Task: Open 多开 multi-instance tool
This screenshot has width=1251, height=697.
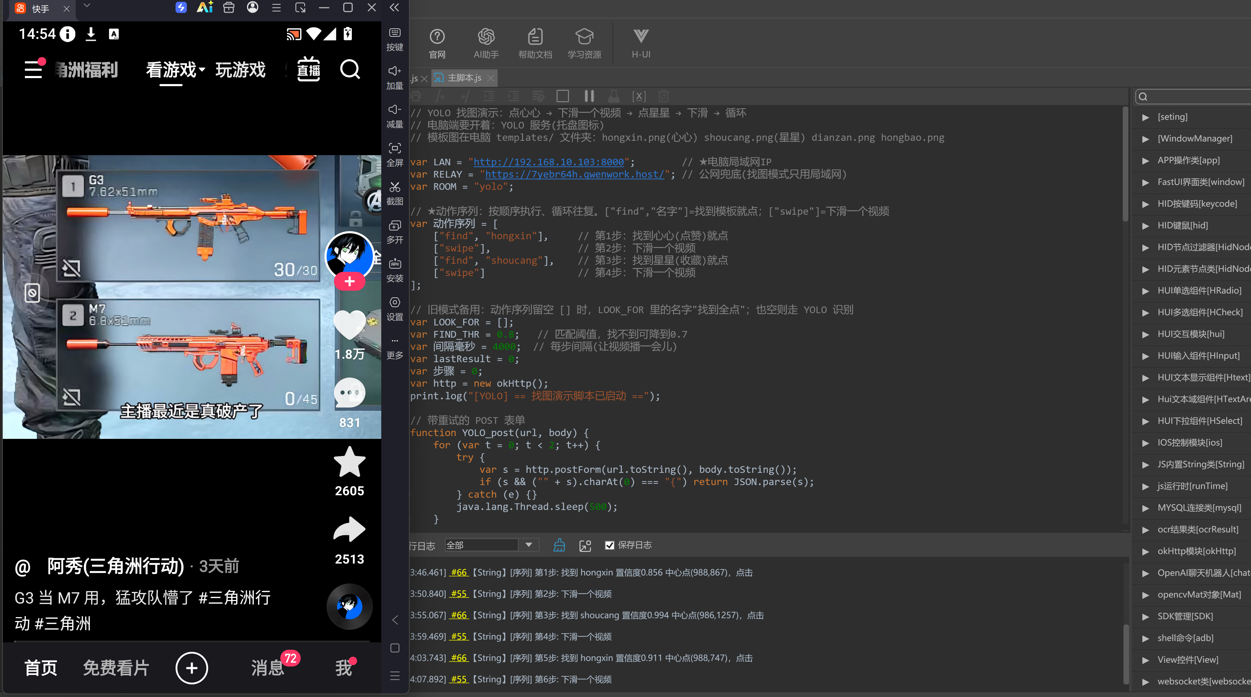Action: click(395, 232)
